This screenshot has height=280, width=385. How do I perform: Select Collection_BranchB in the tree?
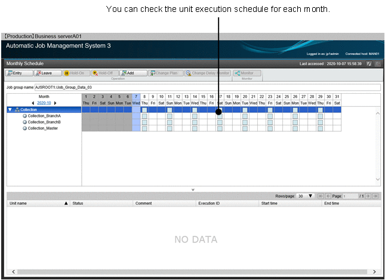point(44,122)
